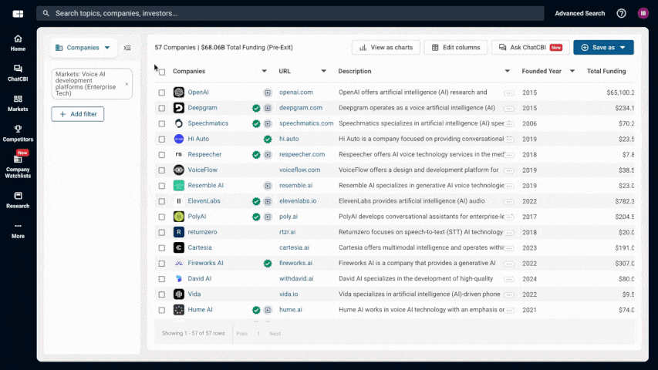The height and width of the screenshot is (370, 658).
Task: Open ChatCBI from the left sidebar
Action: [x=18, y=72]
